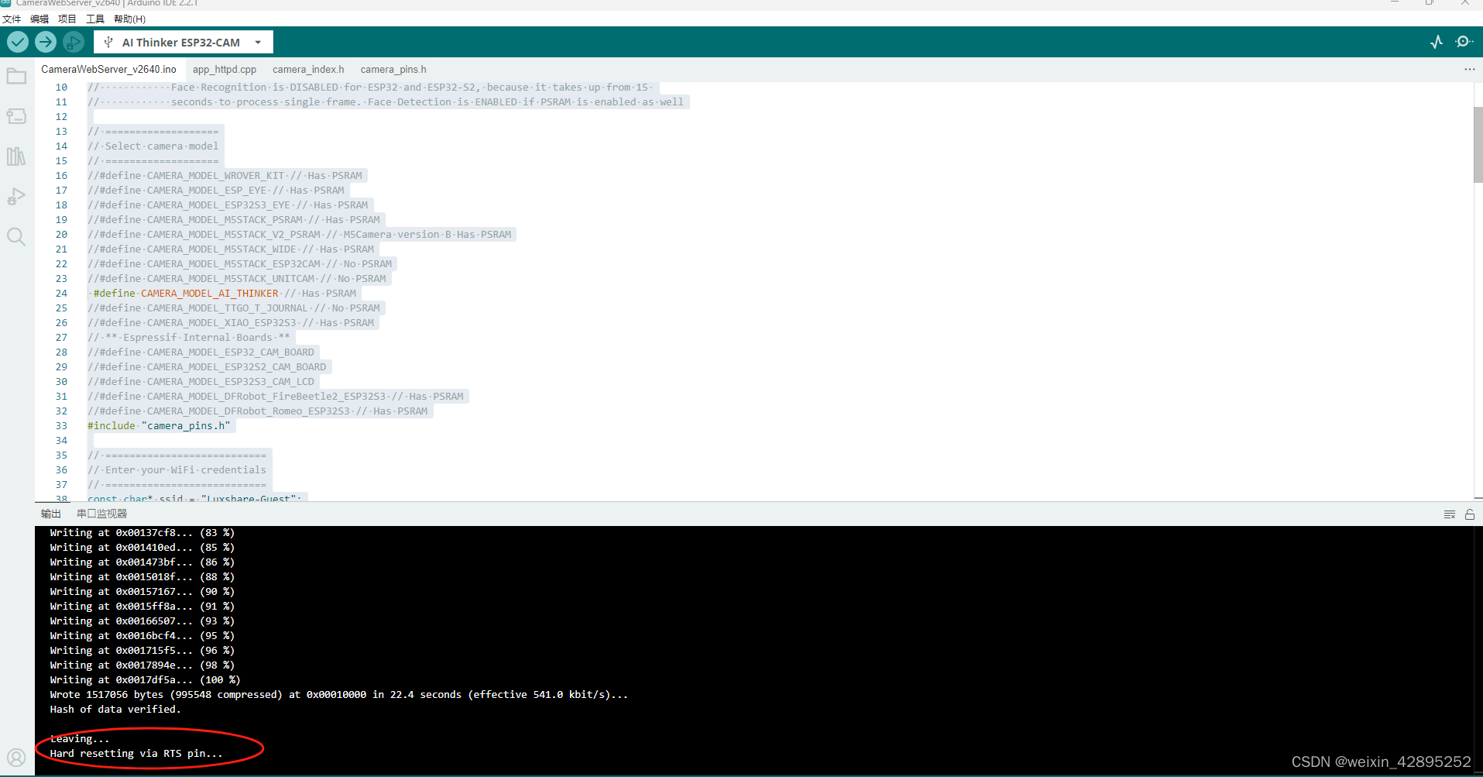Click the Verify (compile) sketch icon
The height and width of the screenshot is (777, 1483).
tap(16, 42)
